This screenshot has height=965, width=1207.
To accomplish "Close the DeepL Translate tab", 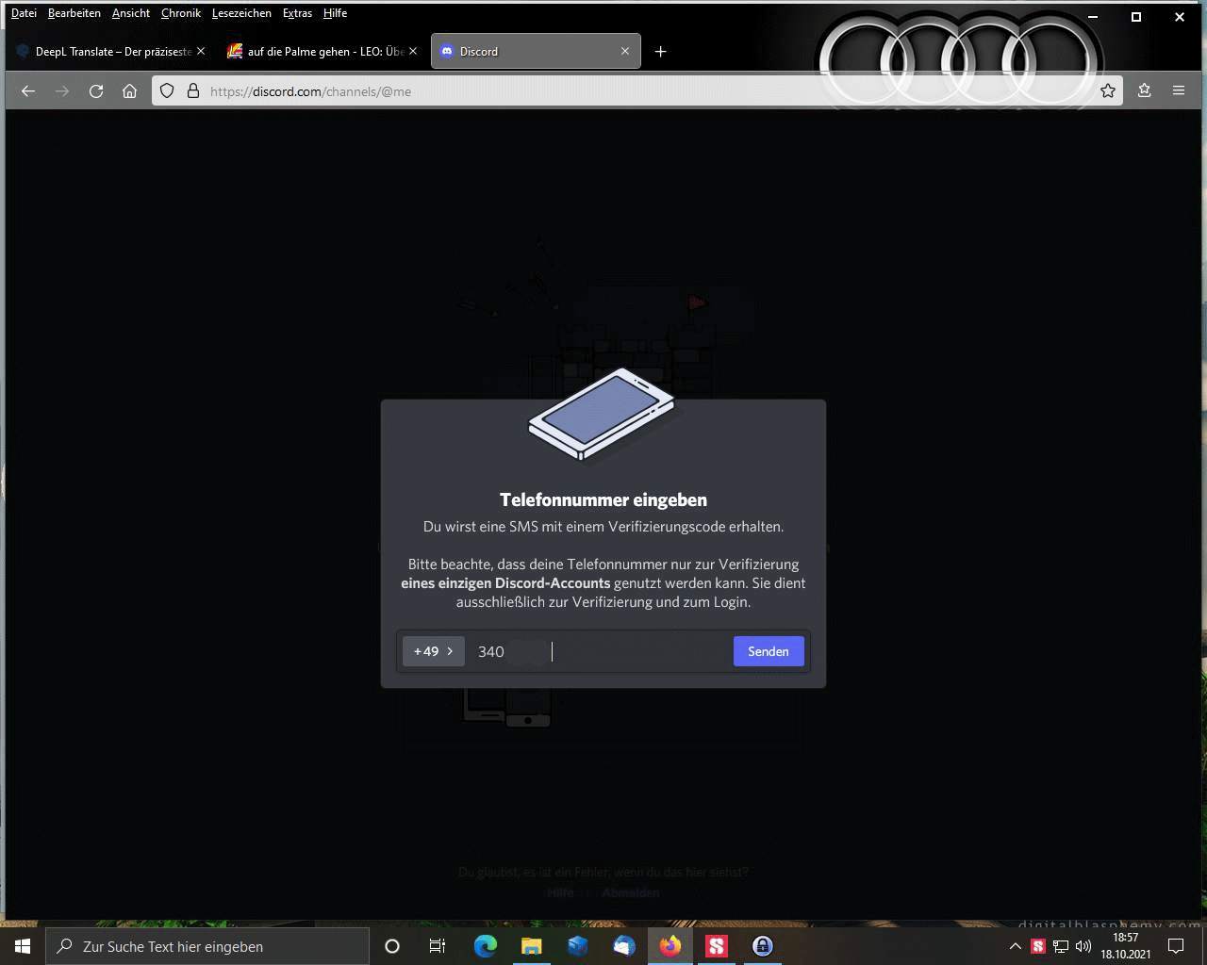I will 200,51.
